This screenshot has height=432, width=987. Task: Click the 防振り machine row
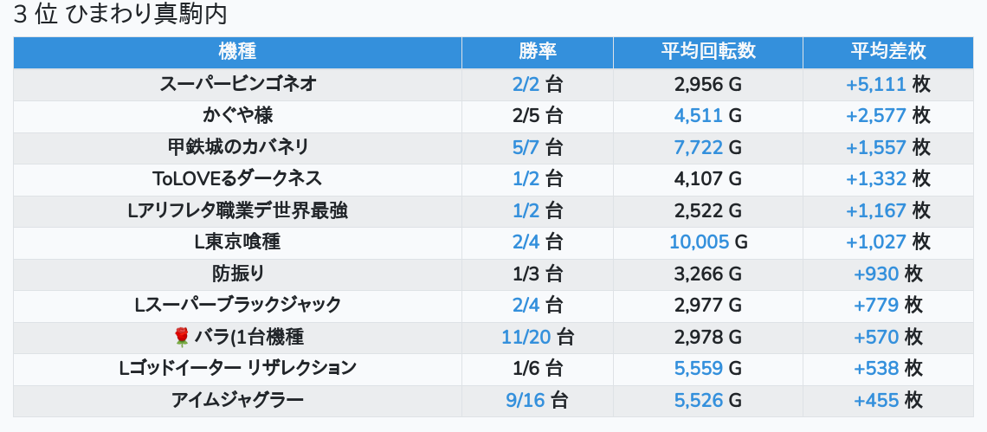[493, 274]
